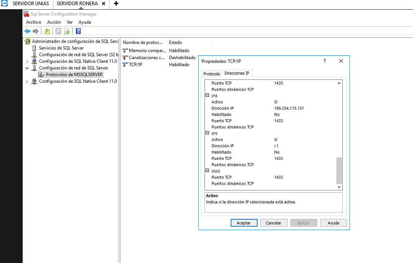
Task: Add a new session tab with plus icon
Action: pos(116,4)
